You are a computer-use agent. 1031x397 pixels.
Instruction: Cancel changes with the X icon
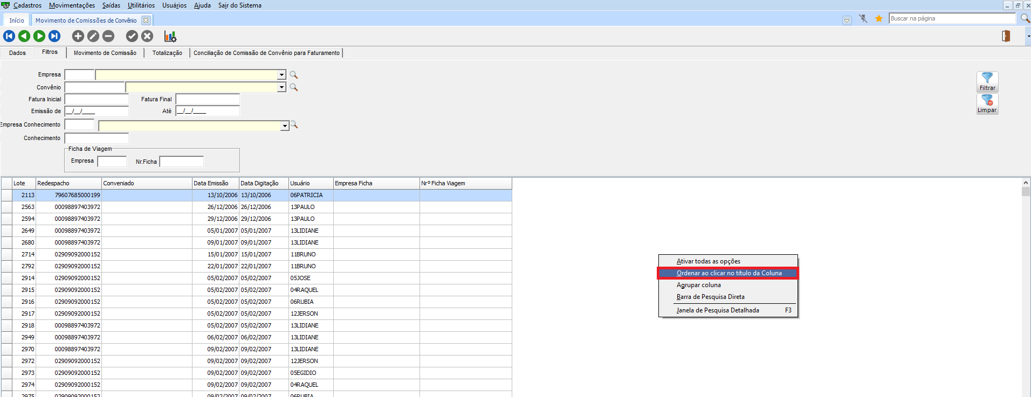click(x=147, y=36)
